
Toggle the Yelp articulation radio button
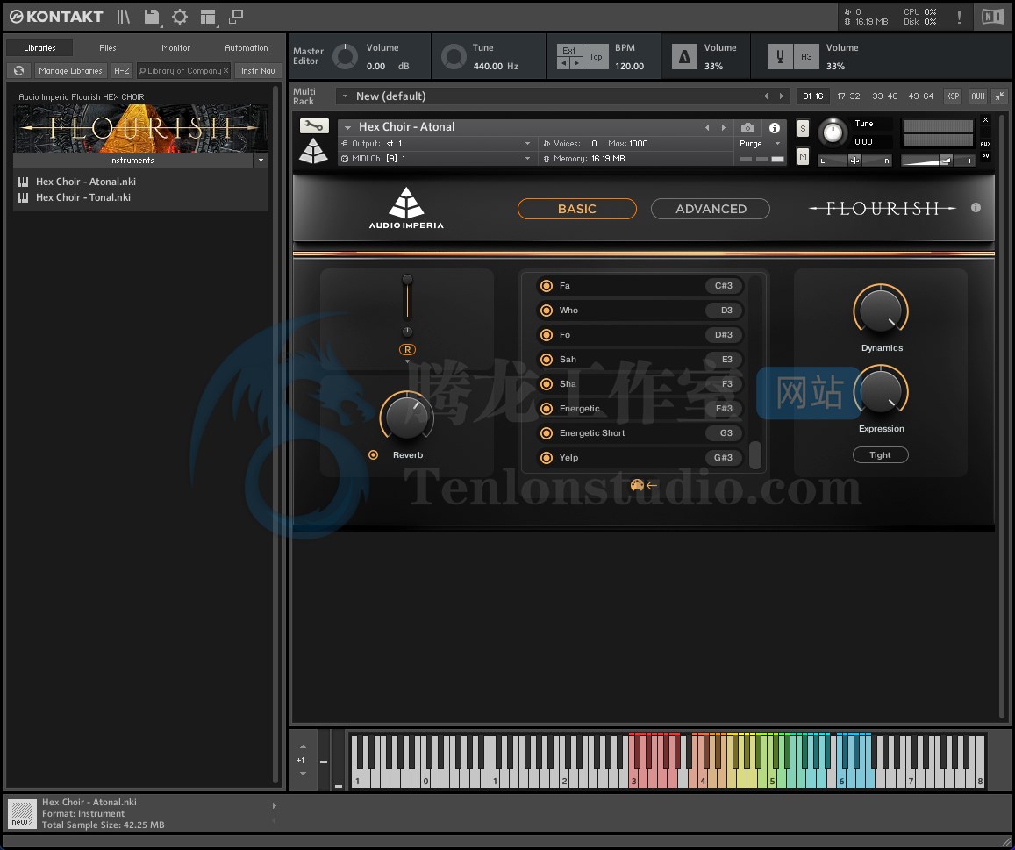[547, 458]
